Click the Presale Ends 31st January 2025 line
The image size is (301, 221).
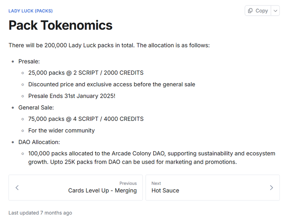click(72, 96)
